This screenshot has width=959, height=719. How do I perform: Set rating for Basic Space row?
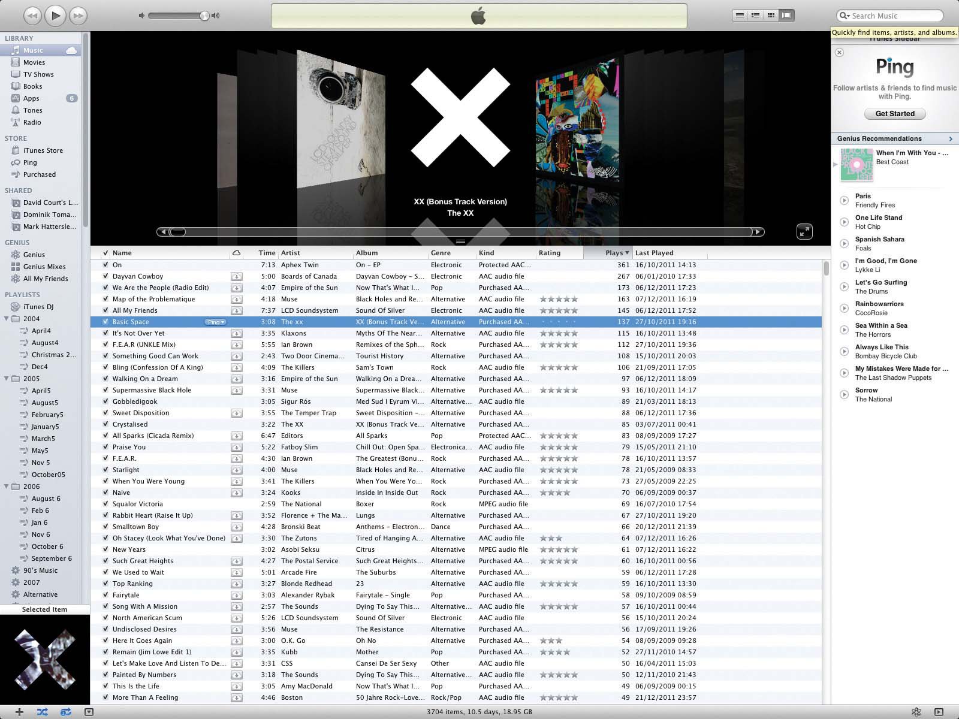[558, 322]
